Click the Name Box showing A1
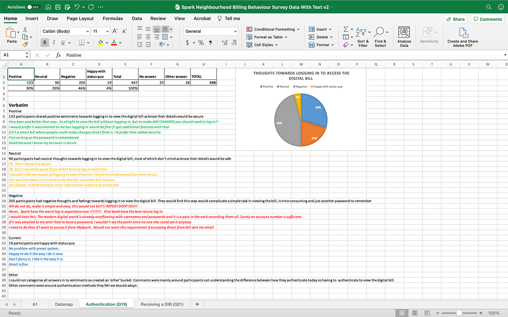Screen dimensions: 508x317 point(15,55)
